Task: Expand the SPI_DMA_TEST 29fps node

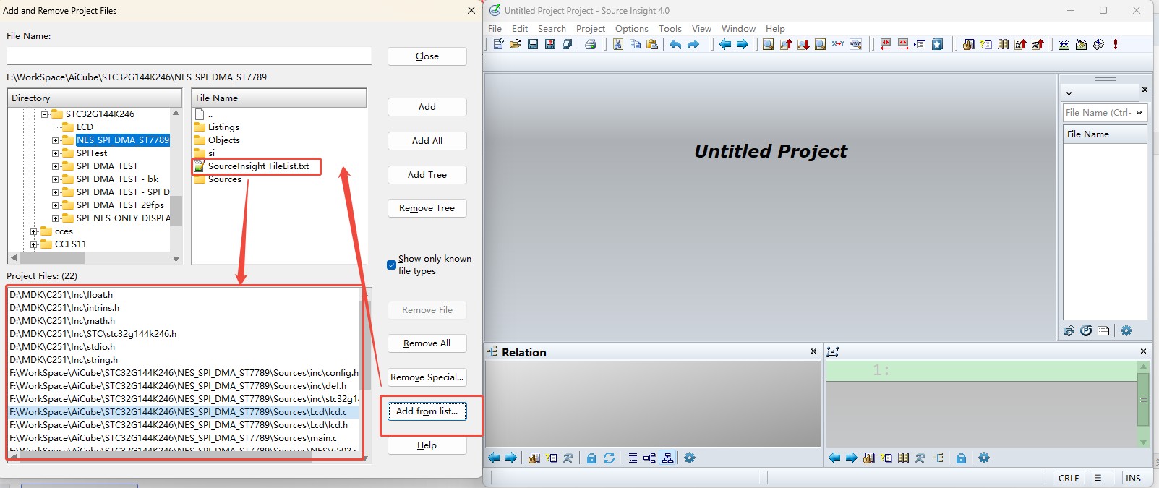Action: pos(55,205)
